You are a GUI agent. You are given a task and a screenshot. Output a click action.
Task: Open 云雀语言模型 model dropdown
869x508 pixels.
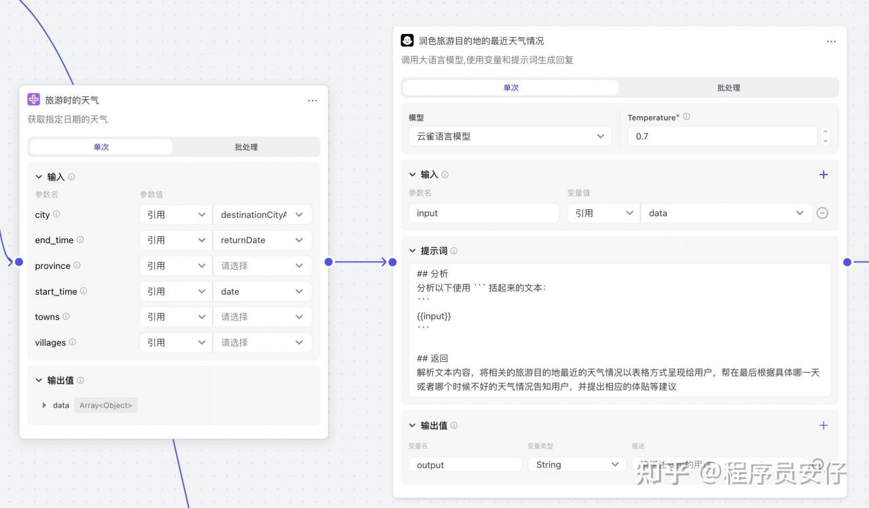tap(510, 136)
